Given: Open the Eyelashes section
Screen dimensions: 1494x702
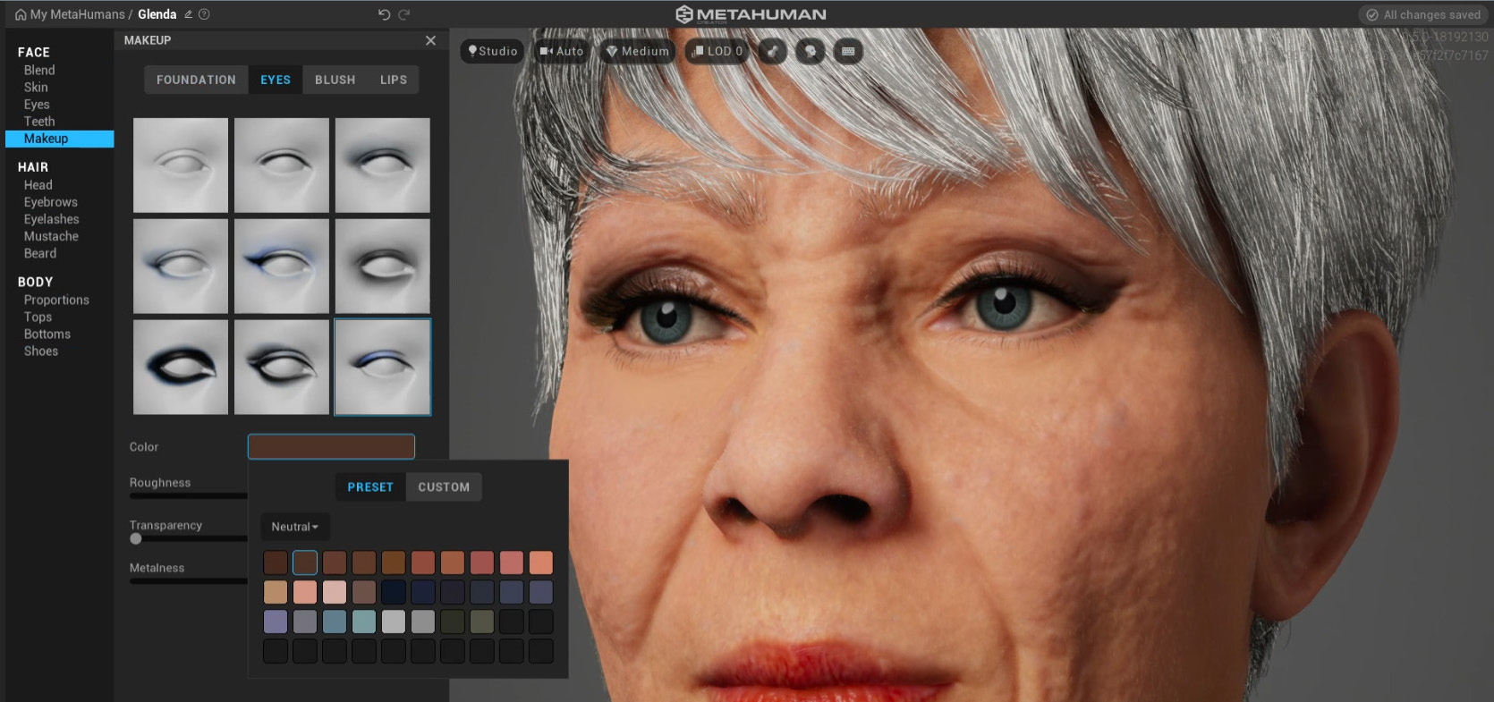Looking at the screenshot, I should (x=52, y=219).
